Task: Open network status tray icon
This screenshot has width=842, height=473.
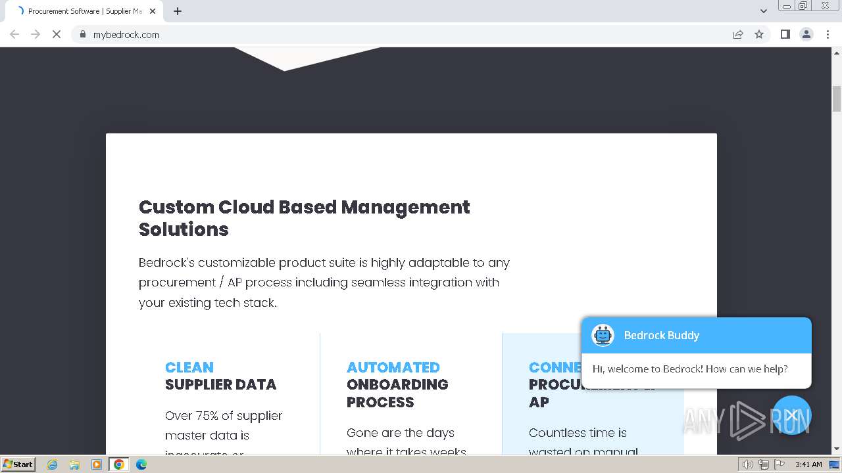Action: pos(763,464)
